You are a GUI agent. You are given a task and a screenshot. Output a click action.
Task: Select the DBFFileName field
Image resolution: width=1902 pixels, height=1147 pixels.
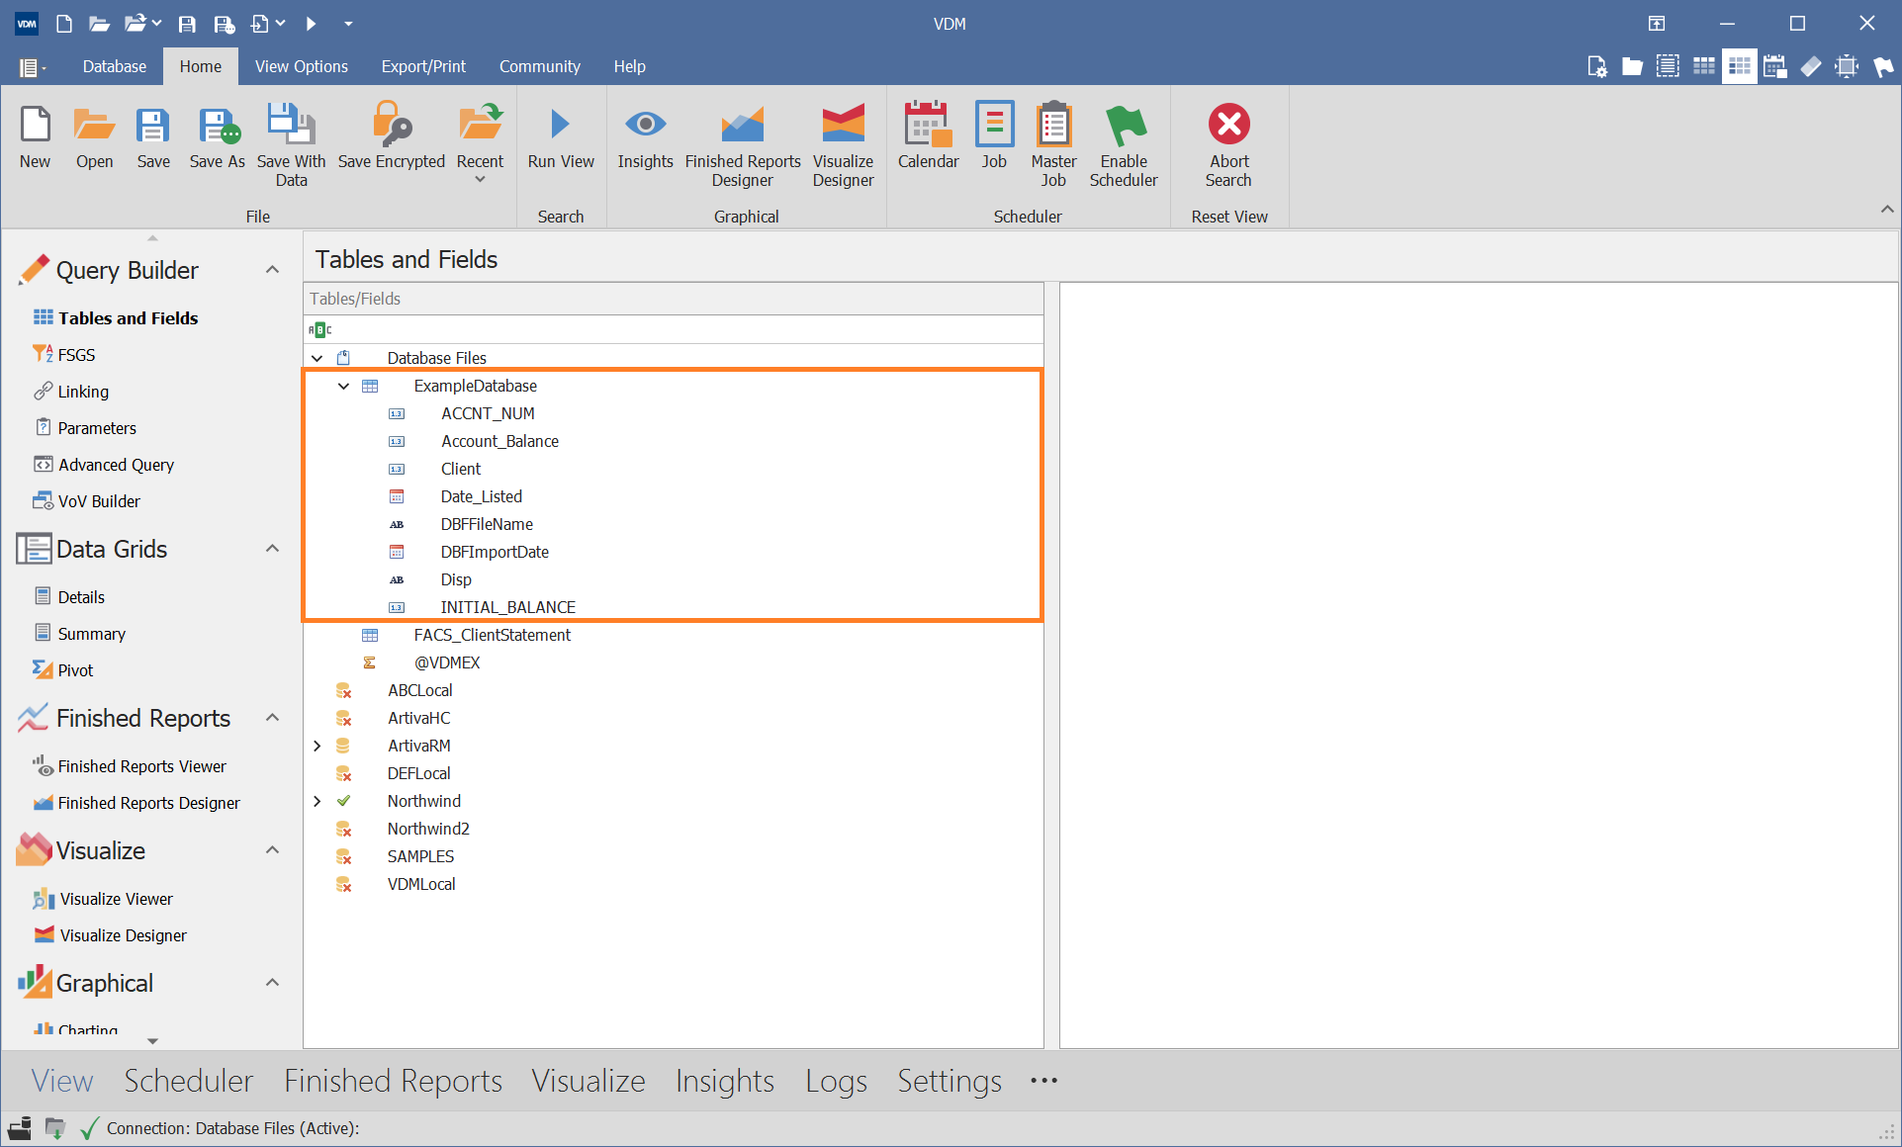487,524
